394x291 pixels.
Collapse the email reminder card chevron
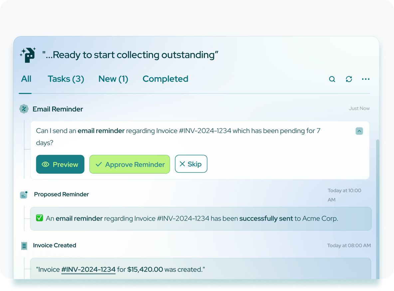pyautogui.click(x=359, y=131)
